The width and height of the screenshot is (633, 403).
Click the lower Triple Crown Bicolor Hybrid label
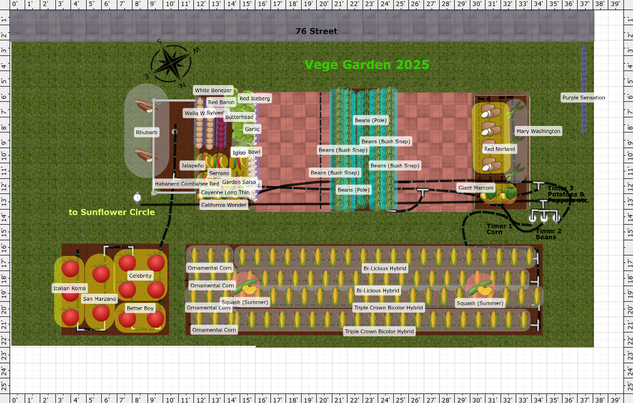coord(380,331)
